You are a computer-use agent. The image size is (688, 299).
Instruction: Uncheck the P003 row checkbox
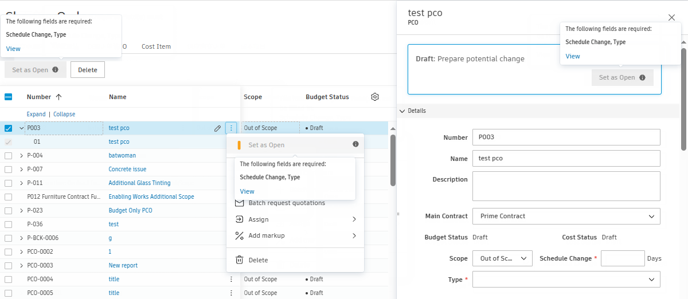[x=9, y=128]
